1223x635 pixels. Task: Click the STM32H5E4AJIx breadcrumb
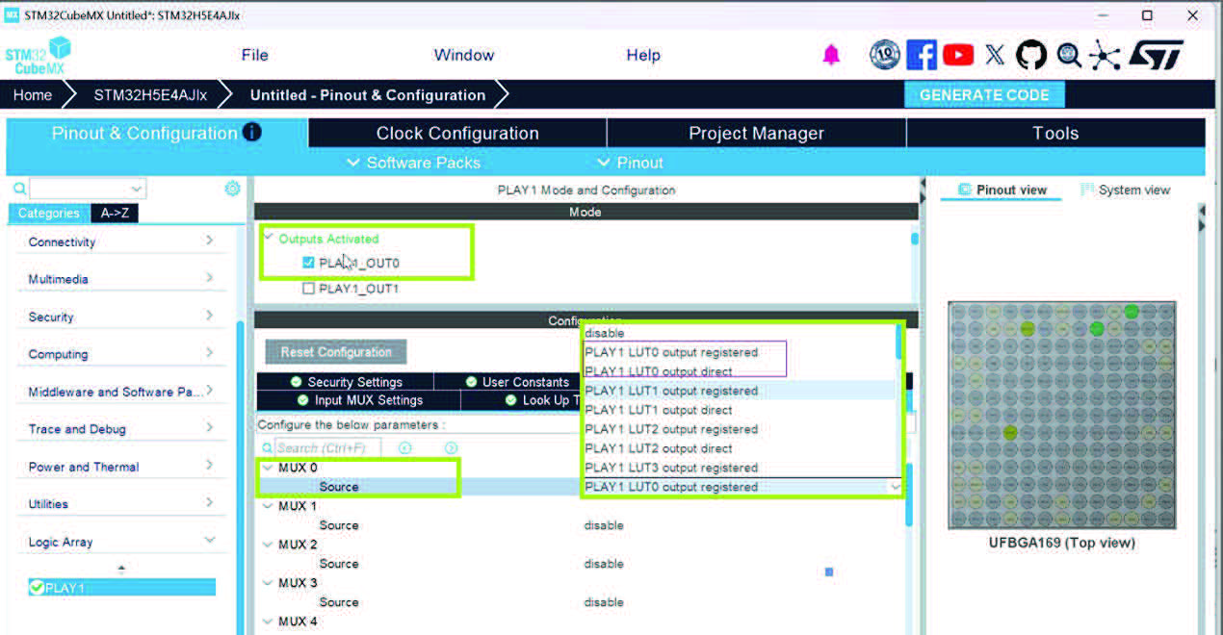point(150,94)
